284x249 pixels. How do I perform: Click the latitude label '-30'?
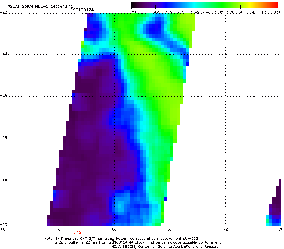(x=3, y=224)
